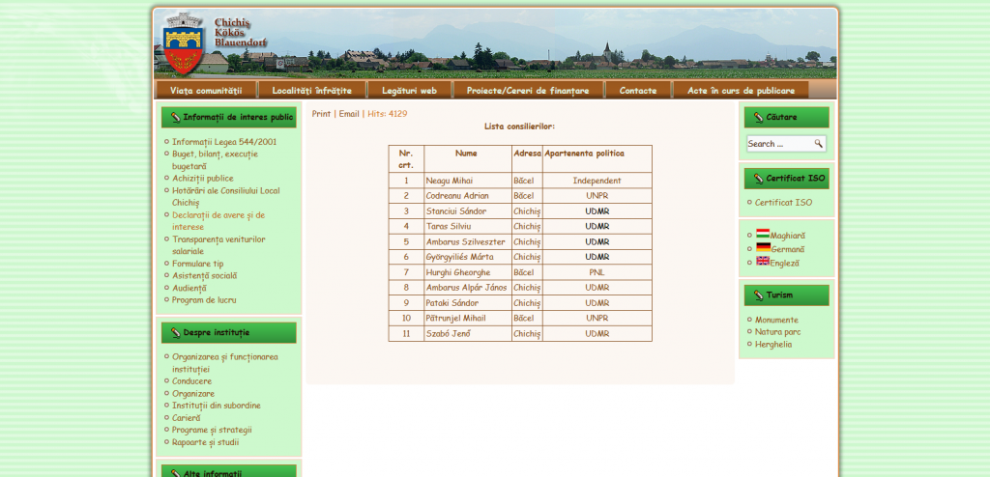This screenshot has height=477, width=990.
Task: Open Localități înfrățite menu
Action: click(311, 91)
